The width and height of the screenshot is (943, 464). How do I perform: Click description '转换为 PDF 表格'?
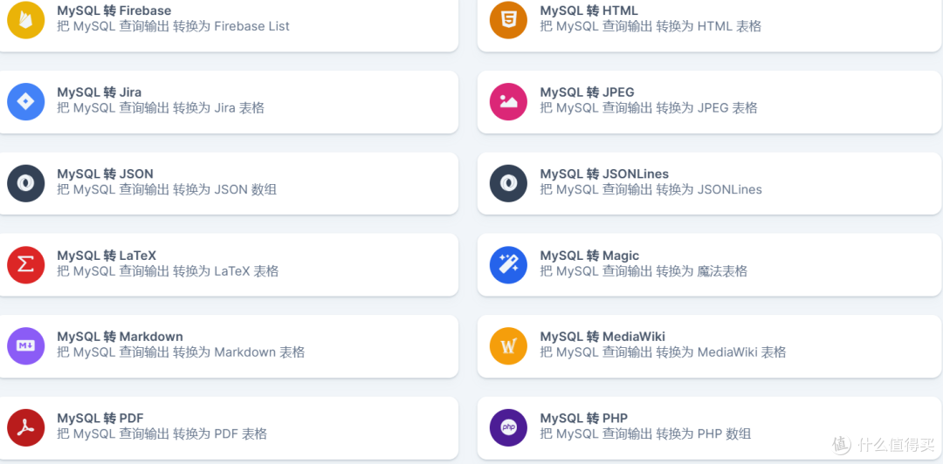pyautogui.click(x=220, y=434)
